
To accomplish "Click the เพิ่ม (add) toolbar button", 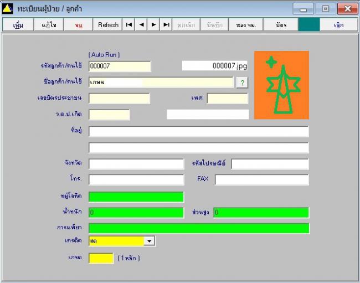I will point(18,24).
